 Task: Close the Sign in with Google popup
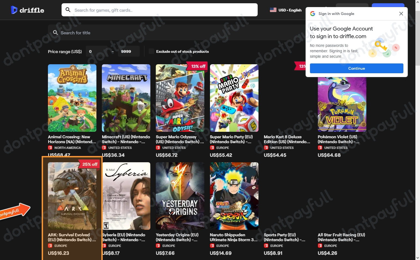point(401,14)
